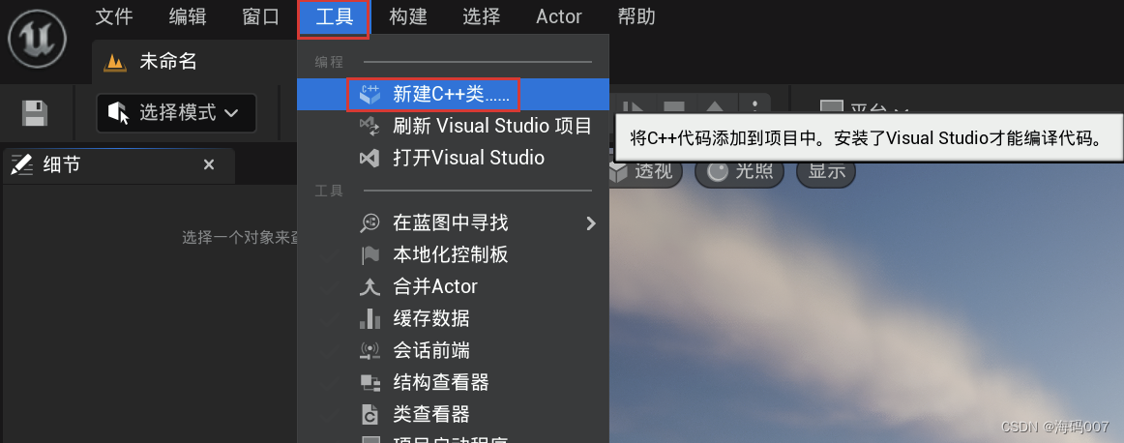Screen dimensions: 1124x443
Task: Open the 文件 menu
Action: point(115,16)
